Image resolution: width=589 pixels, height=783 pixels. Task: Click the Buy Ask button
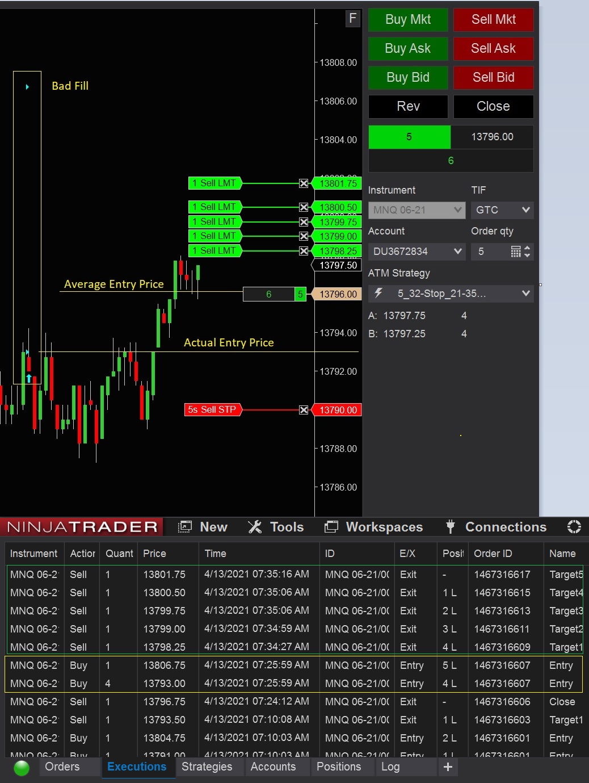click(x=408, y=48)
